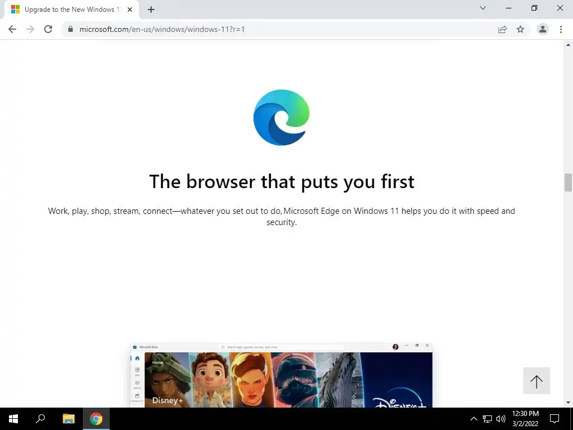The width and height of the screenshot is (573, 430).
Task: Open the Chrome profile avatar
Action: coord(543,29)
